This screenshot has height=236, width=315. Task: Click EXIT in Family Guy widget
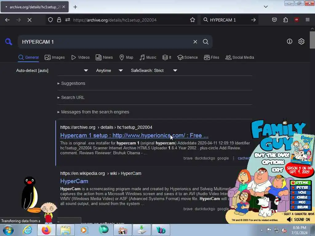277,170
